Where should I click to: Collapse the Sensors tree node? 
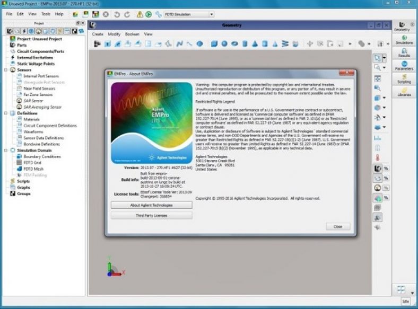6,70
